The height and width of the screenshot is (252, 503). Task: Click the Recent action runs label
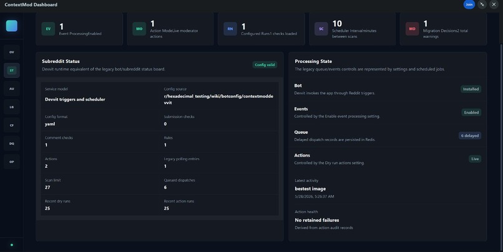point(179,201)
